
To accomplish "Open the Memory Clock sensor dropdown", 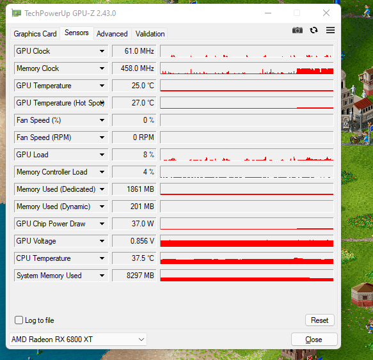I will 102,68.
